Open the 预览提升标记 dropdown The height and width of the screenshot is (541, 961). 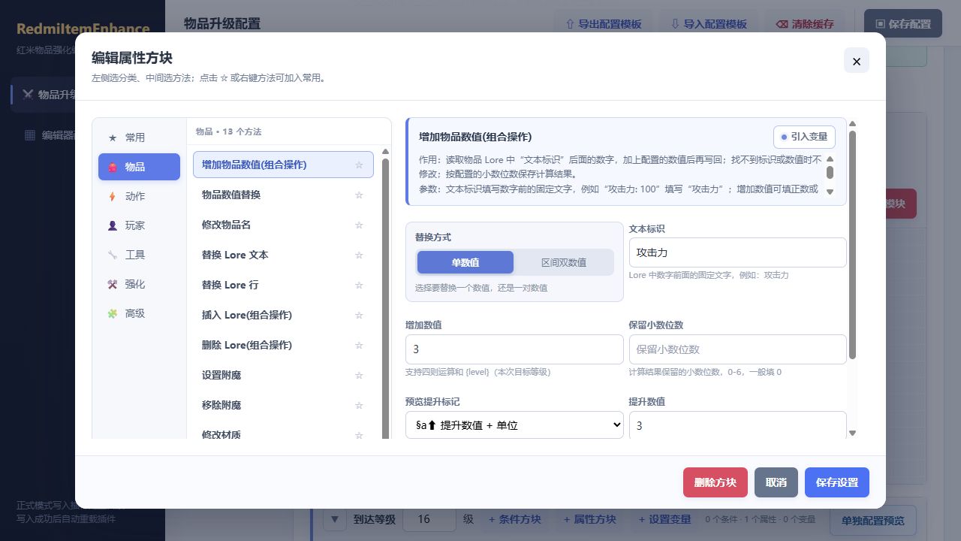[x=514, y=425]
